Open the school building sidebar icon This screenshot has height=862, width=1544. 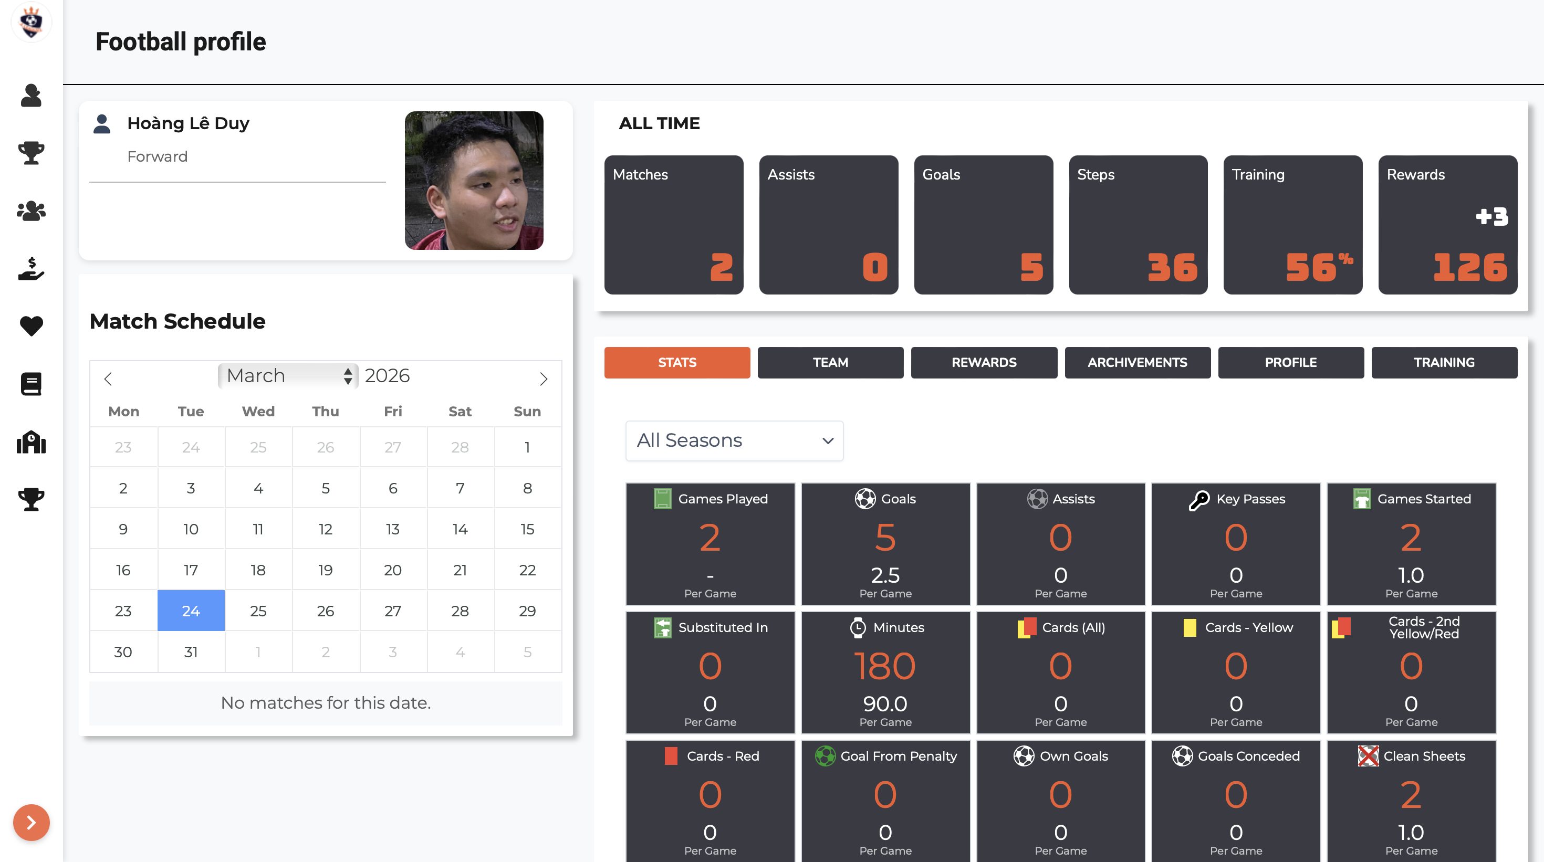tap(31, 442)
